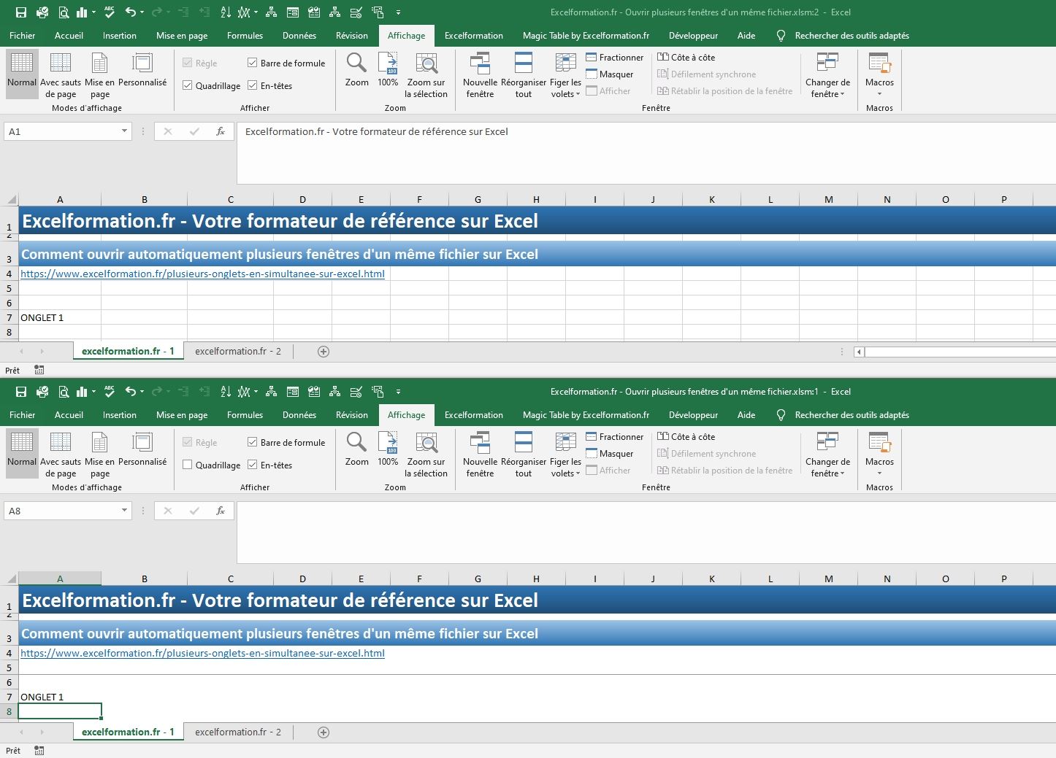Viewport: 1056px width, 758px height.
Task: Open 'Développeur' tab in top window
Action: 693,36
